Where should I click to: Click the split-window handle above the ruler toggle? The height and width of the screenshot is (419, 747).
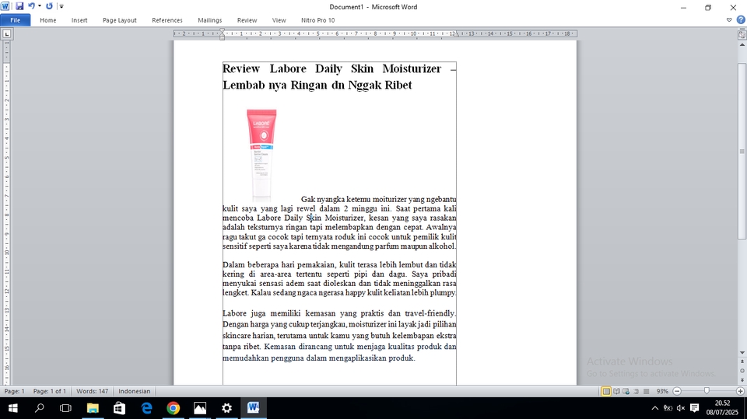[742, 29]
